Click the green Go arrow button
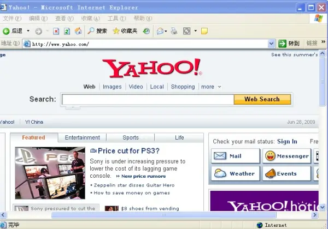The image size is (328, 229). click(282, 44)
